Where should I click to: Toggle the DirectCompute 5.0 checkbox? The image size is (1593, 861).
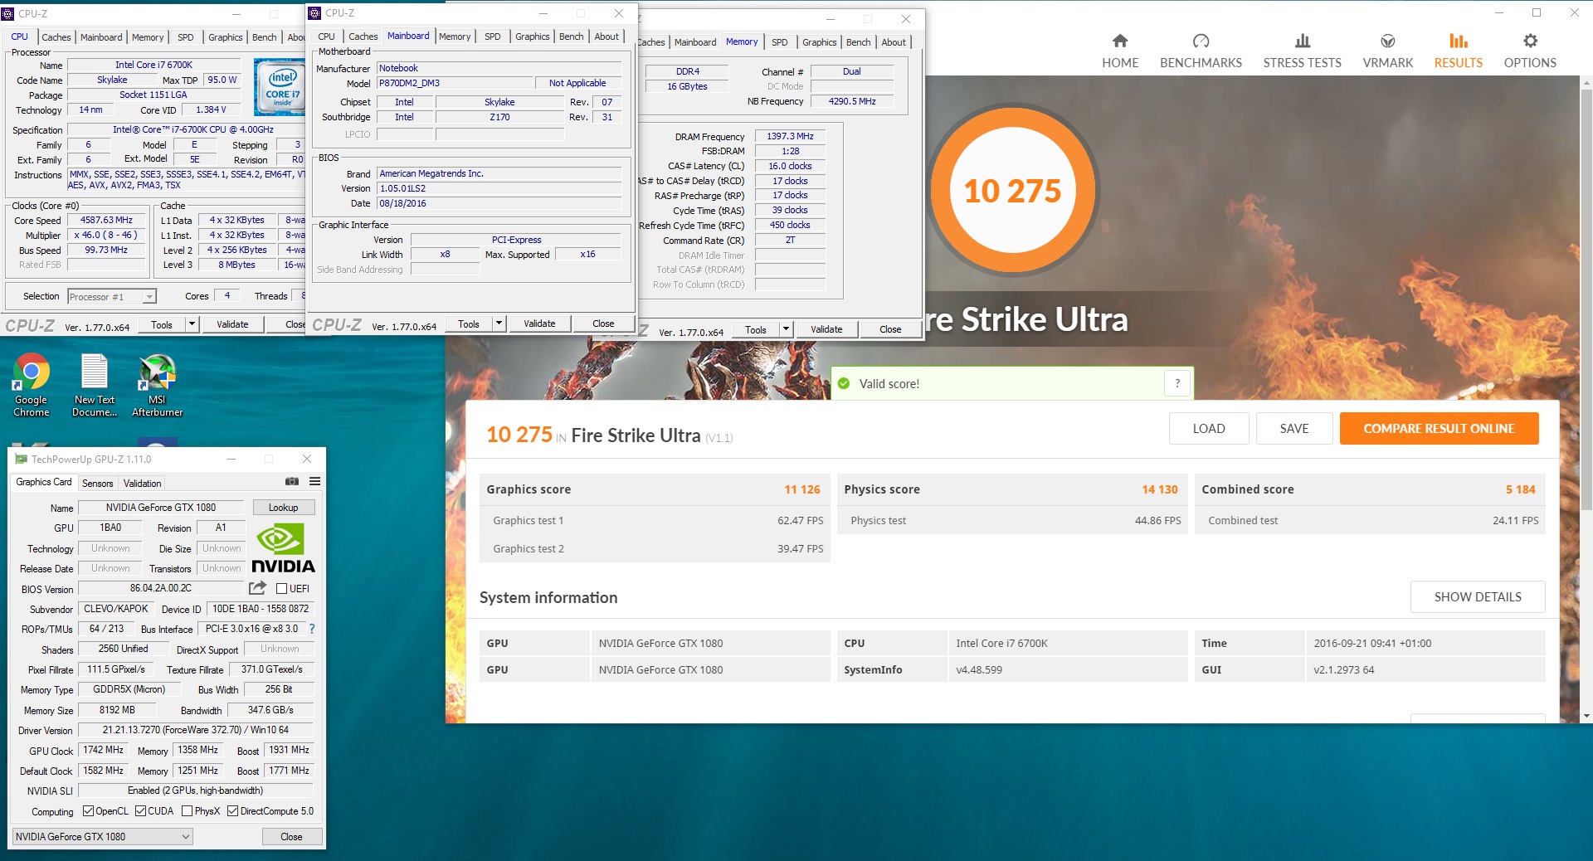click(x=232, y=811)
